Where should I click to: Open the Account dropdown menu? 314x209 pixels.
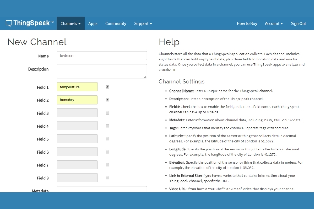[x=274, y=23]
